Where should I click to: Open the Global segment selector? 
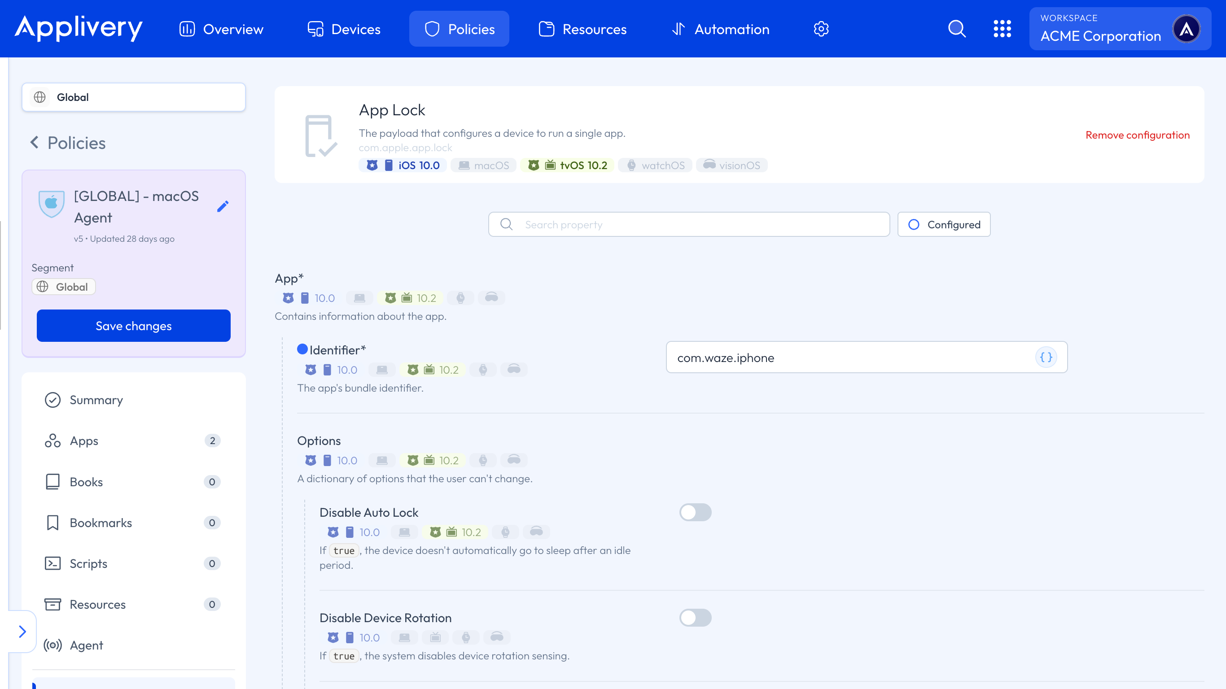pyautogui.click(x=134, y=97)
